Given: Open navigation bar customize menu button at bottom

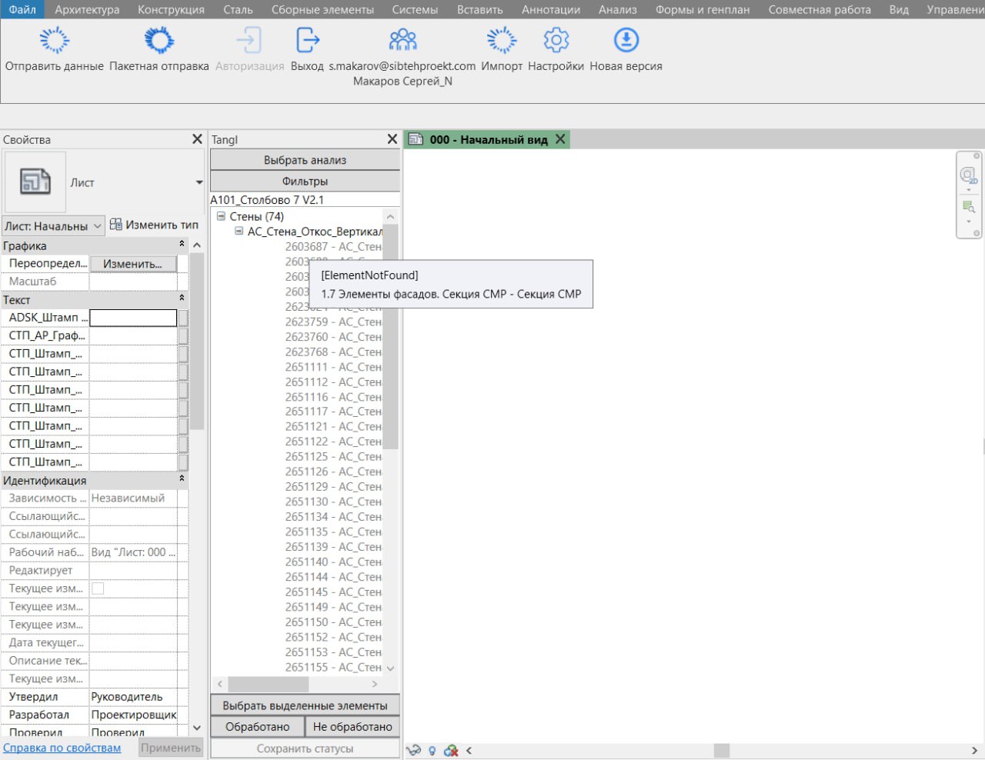Looking at the screenshot, I should click(977, 233).
